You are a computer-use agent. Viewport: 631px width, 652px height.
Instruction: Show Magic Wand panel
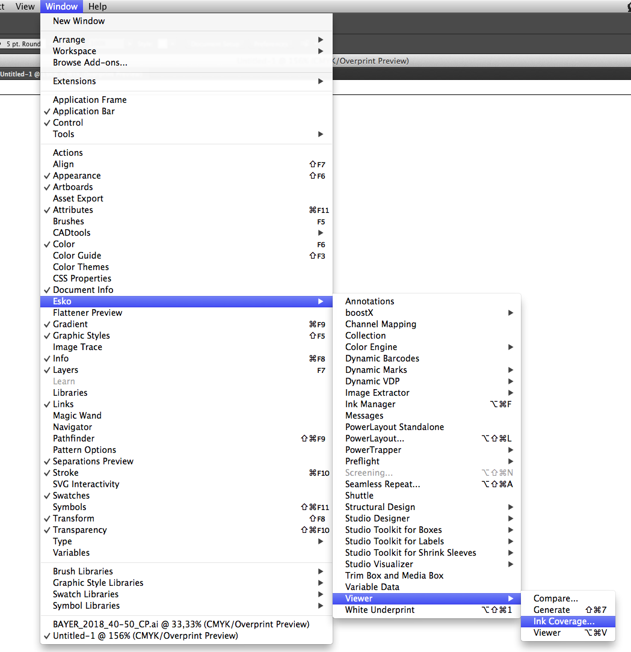(x=186, y=416)
